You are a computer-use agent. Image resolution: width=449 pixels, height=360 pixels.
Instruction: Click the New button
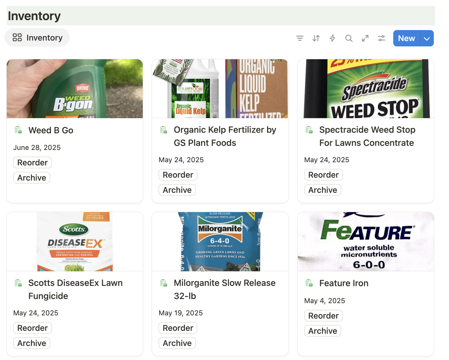click(x=406, y=39)
